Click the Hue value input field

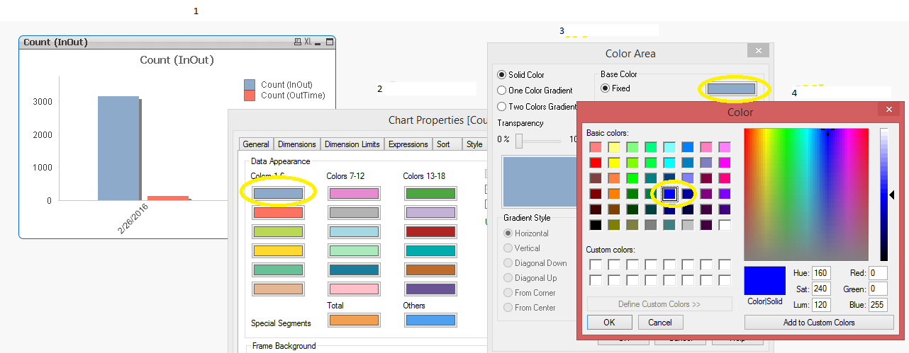pyautogui.click(x=821, y=273)
